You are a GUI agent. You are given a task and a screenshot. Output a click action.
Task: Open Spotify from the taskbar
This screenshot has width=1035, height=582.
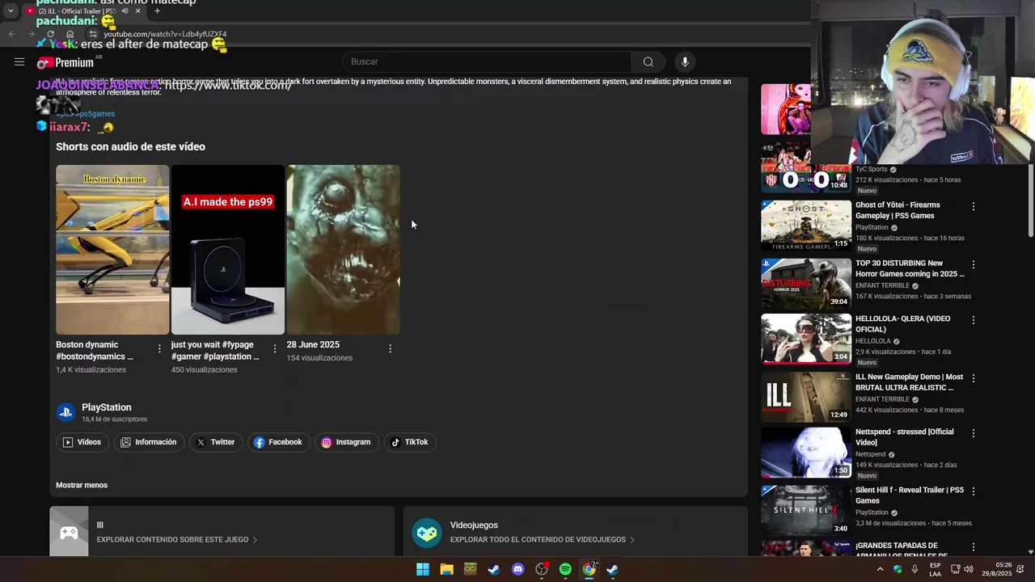565,569
